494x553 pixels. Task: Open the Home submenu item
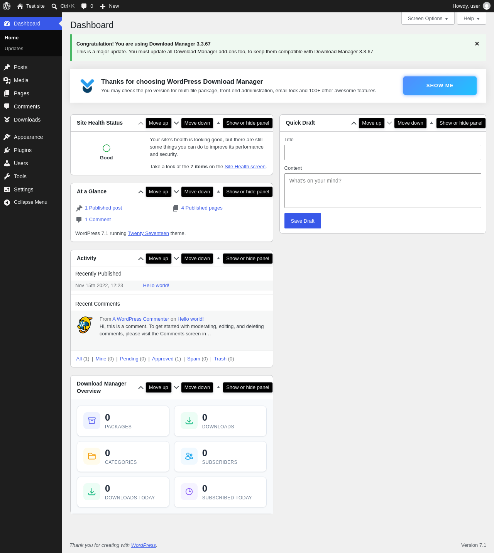12,38
